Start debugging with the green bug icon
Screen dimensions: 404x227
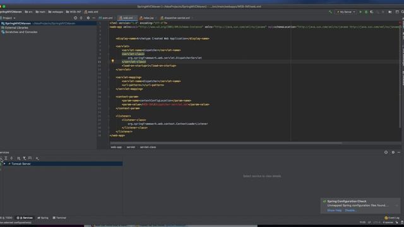coord(366,12)
